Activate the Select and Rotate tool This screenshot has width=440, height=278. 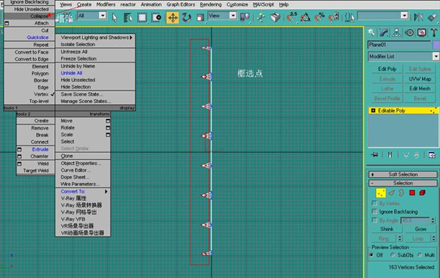pos(186,18)
